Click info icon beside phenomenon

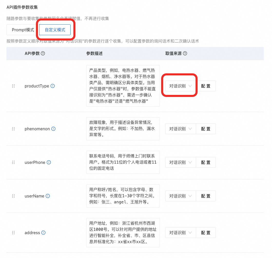53,129
